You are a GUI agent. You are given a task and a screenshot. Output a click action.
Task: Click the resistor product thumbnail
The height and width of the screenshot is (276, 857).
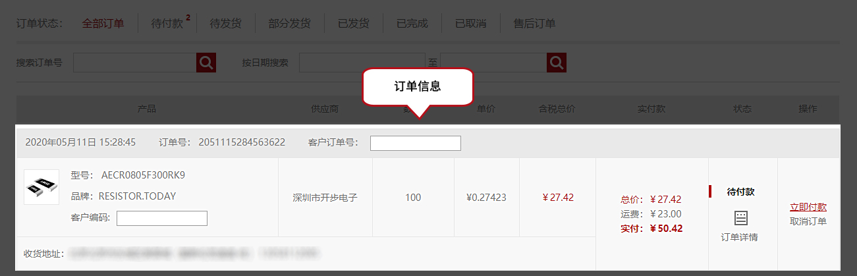pyautogui.click(x=41, y=187)
